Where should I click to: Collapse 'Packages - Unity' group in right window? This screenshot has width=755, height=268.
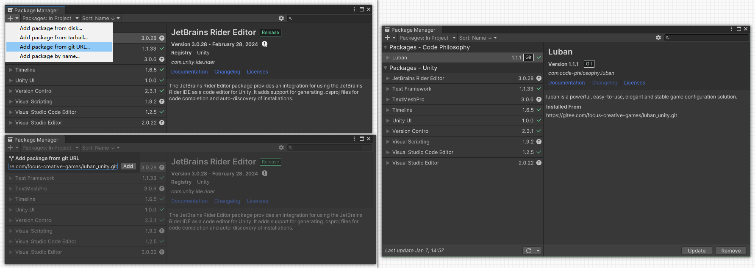point(386,68)
